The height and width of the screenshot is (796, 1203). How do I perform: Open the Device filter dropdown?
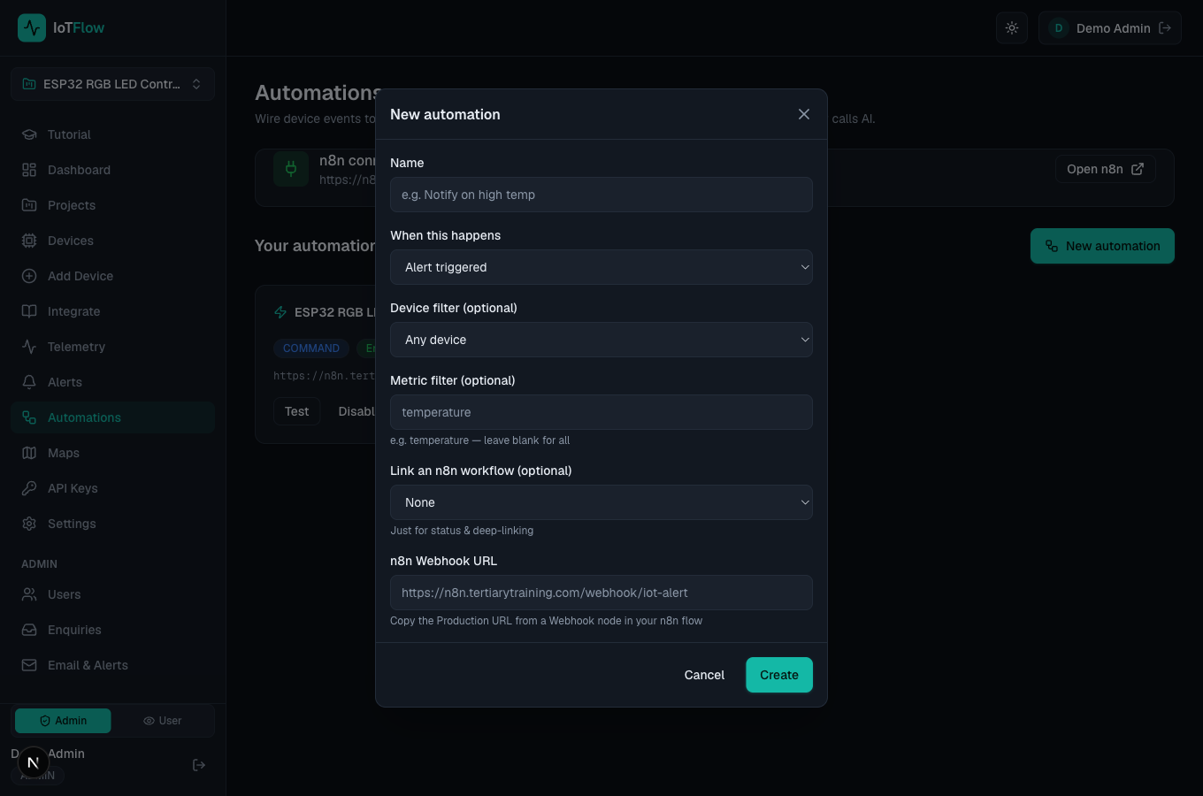601,340
